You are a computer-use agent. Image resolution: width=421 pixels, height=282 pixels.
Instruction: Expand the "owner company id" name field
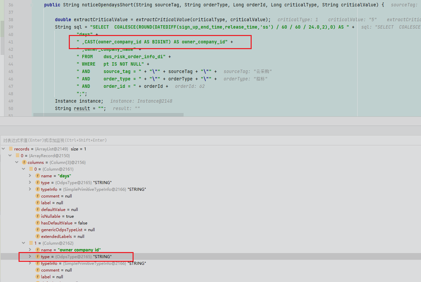click(30, 250)
